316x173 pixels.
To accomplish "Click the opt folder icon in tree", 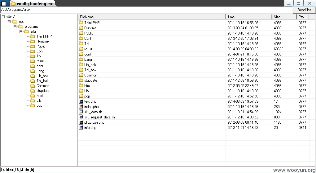I will (15, 22).
